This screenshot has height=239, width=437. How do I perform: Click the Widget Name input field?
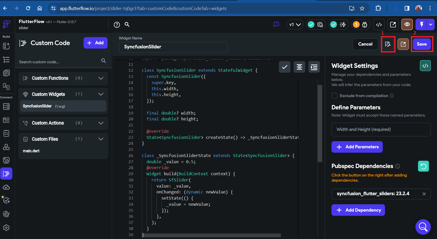tap(173, 47)
